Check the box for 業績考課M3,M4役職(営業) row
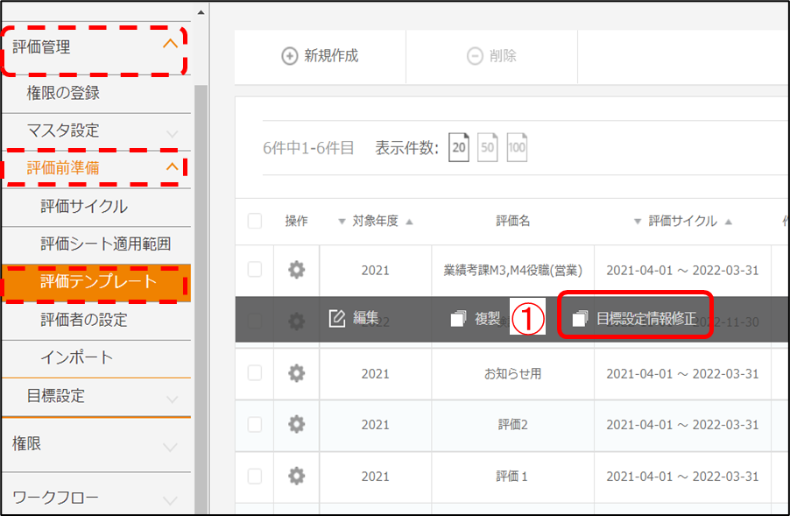Viewport: 790px width, 516px height. (255, 270)
